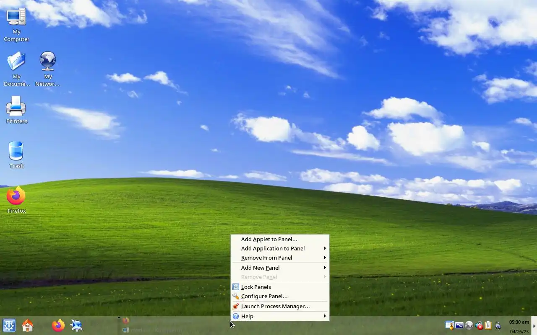The height and width of the screenshot is (335, 537).
Task: Select the Trash bin on the desktop
Action: coord(16,155)
